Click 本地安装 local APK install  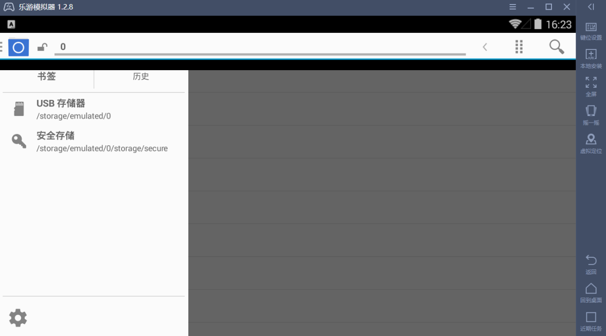click(x=591, y=59)
